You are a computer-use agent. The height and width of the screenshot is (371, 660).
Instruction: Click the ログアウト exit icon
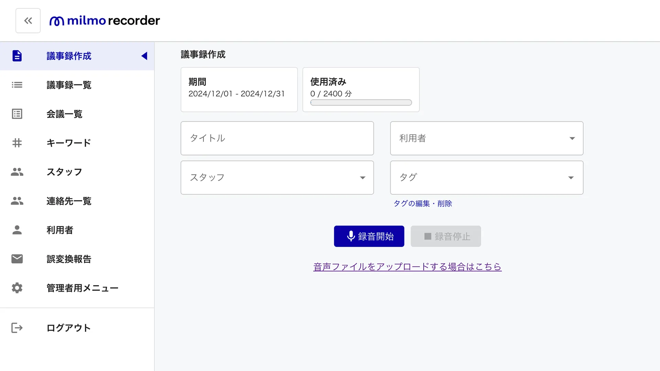coord(17,328)
